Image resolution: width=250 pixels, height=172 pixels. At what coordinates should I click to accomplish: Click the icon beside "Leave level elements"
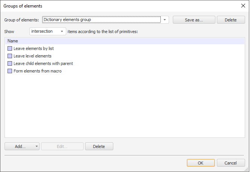[x=10, y=56]
